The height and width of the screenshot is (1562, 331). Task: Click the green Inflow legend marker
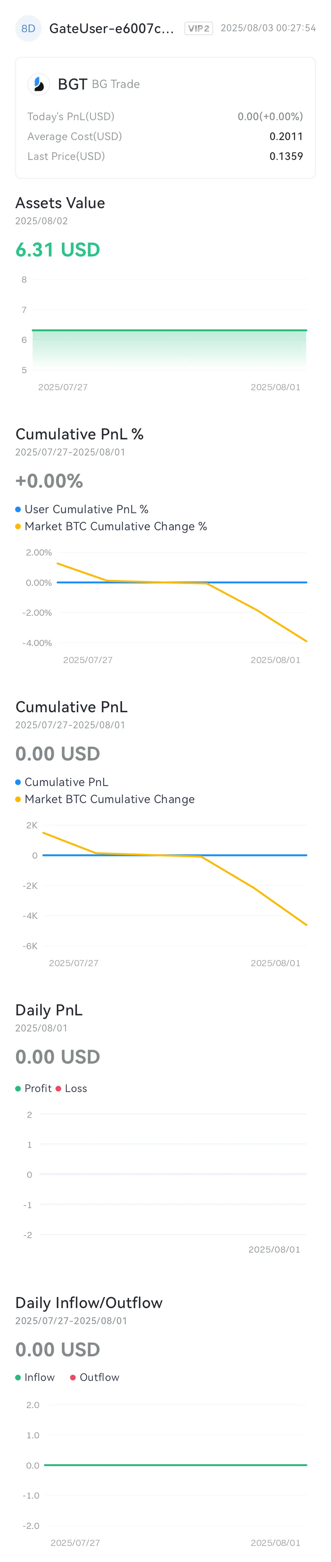point(18,1378)
